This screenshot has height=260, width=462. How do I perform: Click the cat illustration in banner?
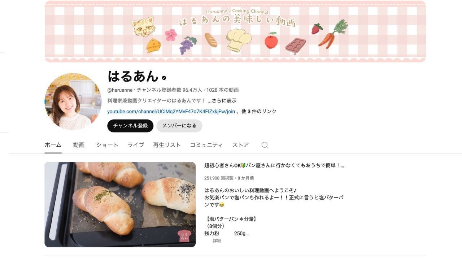coord(143,26)
